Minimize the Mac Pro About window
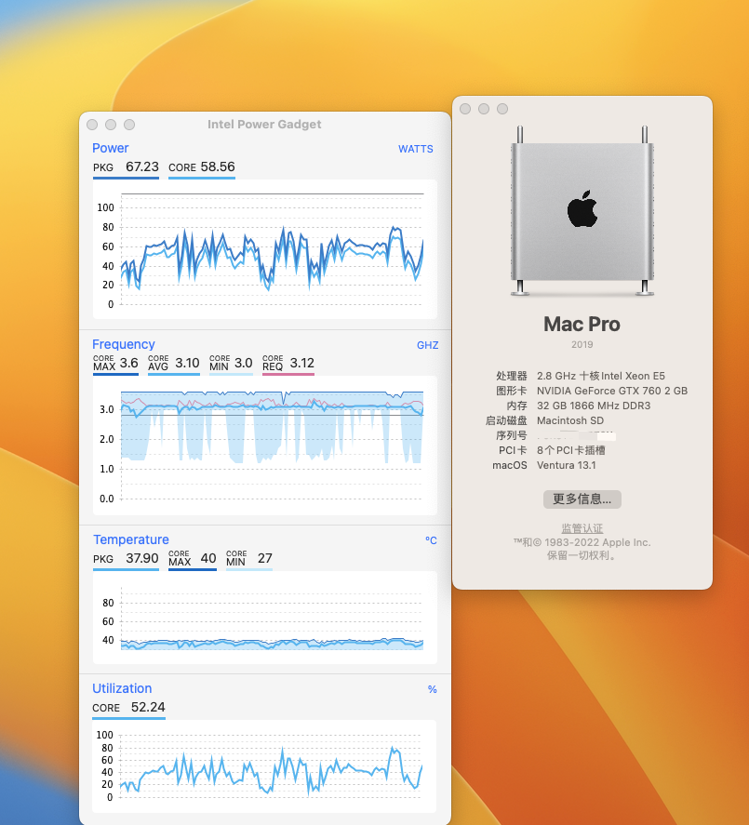Screen dimensions: 749x825 pos(484,109)
